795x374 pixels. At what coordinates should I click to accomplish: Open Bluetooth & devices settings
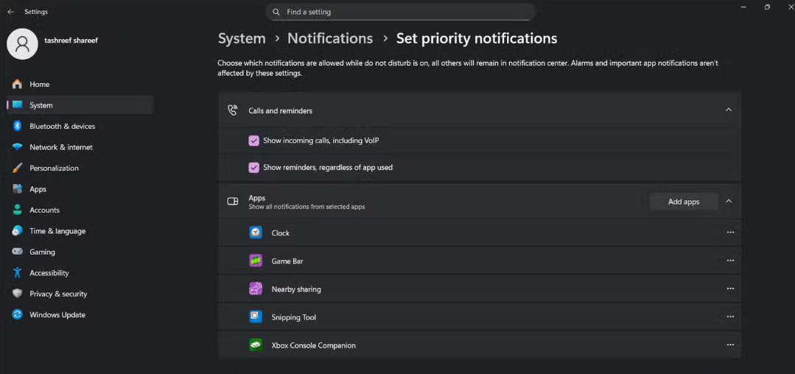(x=62, y=126)
